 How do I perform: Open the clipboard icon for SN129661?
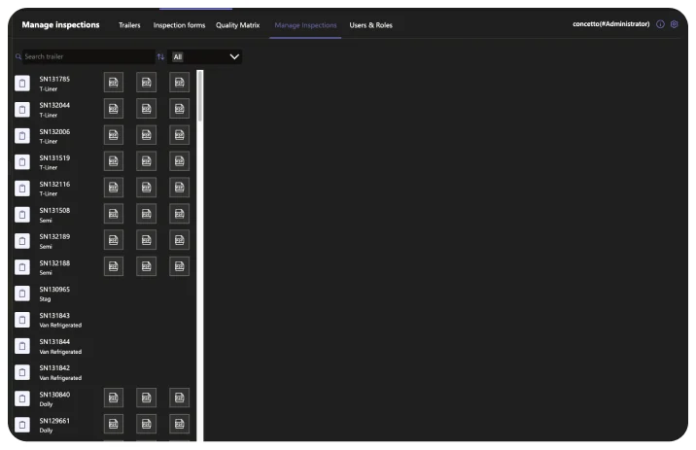22,425
